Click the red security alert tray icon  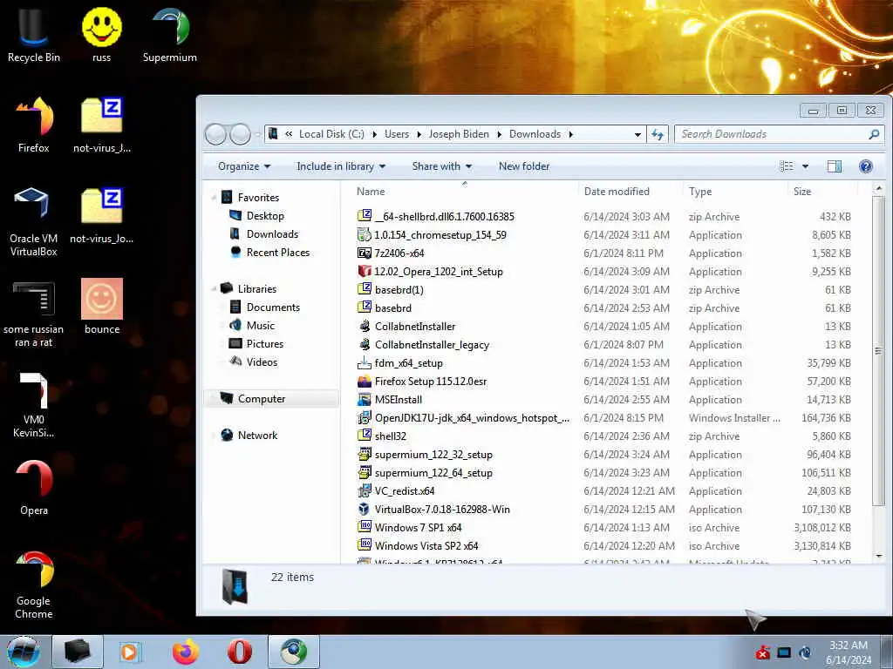[763, 652]
